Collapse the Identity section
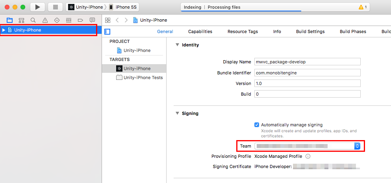The width and height of the screenshot is (391, 183). [177, 45]
